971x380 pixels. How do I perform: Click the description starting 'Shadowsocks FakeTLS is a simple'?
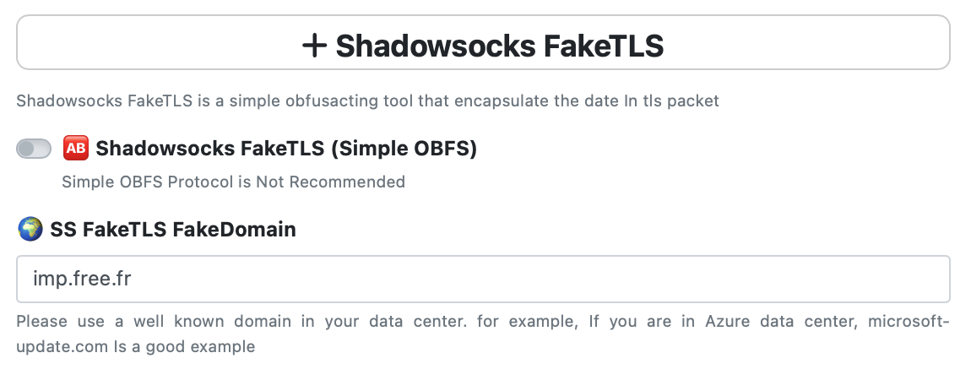(x=368, y=100)
